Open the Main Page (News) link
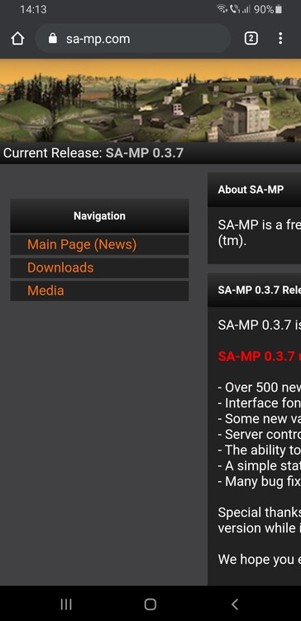The height and width of the screenshot is (621, 301). pyautogui.click(x=82, y=244)
